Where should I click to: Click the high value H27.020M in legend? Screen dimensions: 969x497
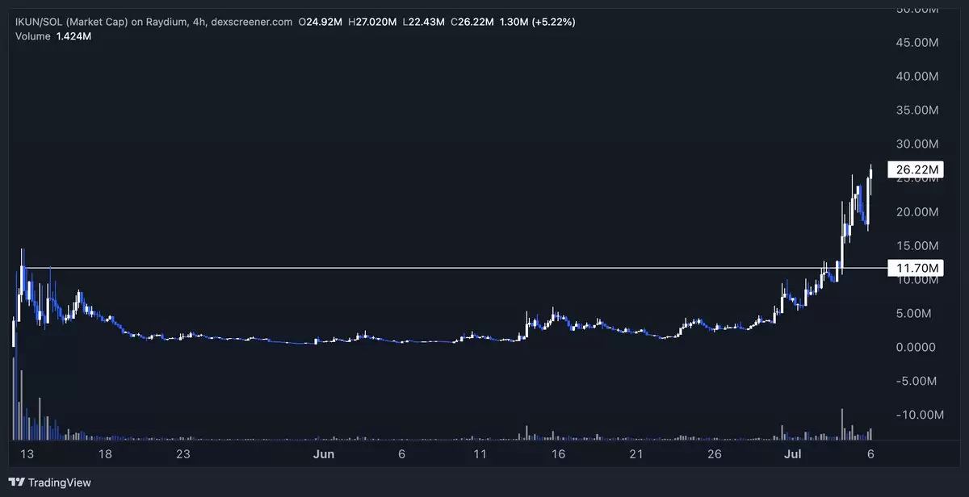[x=373, y=22]
